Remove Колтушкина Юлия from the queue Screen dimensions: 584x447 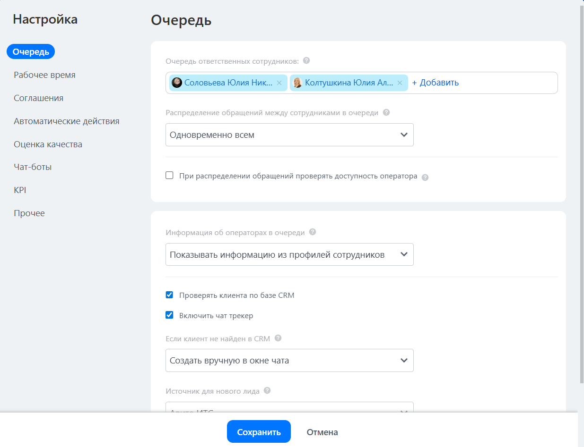[400, 83]
